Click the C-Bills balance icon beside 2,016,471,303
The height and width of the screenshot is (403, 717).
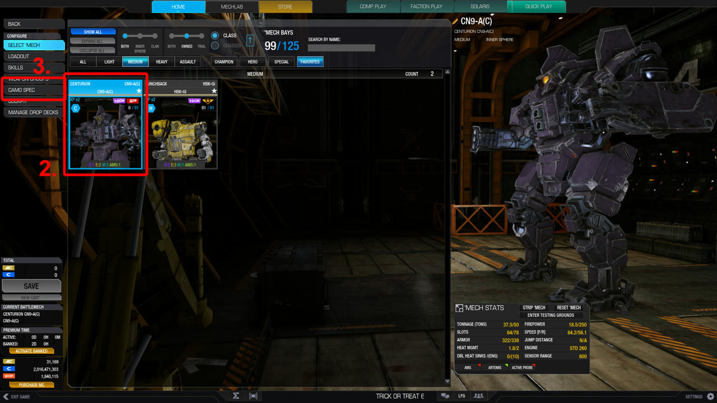[8, 369]
